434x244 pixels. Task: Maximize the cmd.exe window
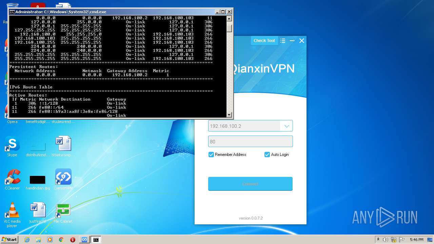point(223,12)
